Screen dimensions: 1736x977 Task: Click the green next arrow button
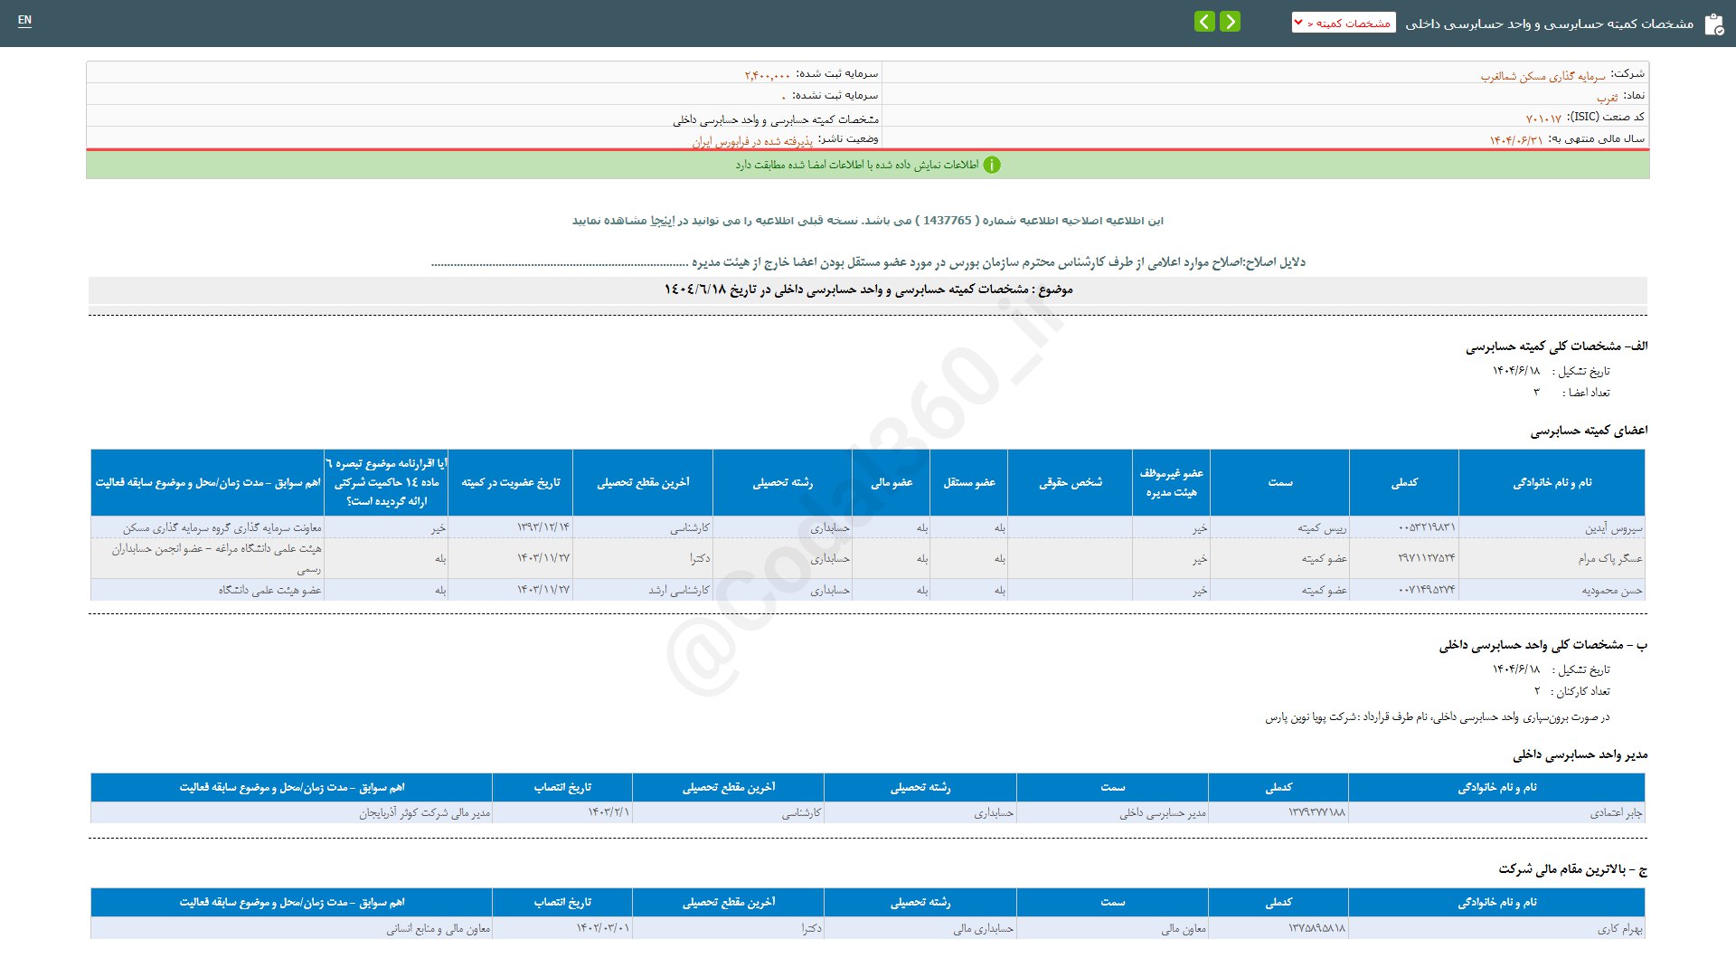[x=1230, y=22]
